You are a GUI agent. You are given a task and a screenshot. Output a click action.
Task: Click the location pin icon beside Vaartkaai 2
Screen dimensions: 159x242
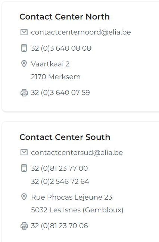click(x=24, y=64)
